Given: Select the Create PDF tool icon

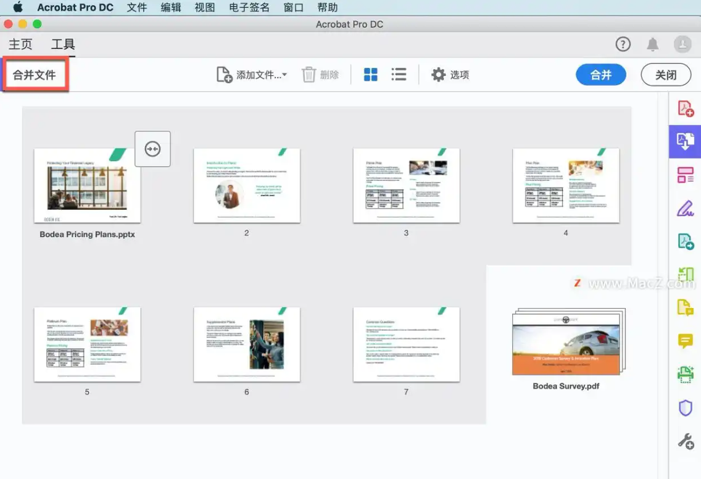Looking at the screenshot, I should [x=685, y=107].
